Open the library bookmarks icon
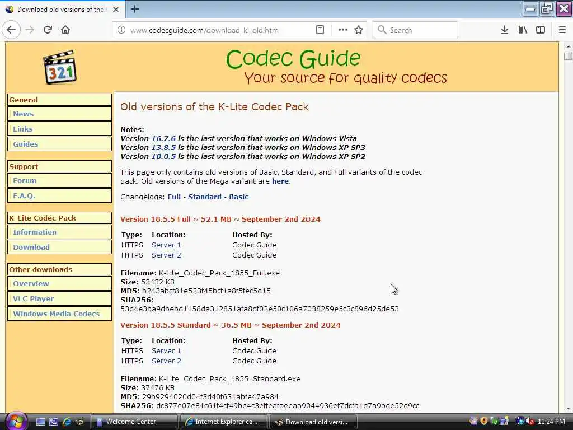 [x=523, y=30]
